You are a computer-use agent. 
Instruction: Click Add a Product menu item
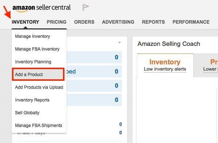click(38, 74)
